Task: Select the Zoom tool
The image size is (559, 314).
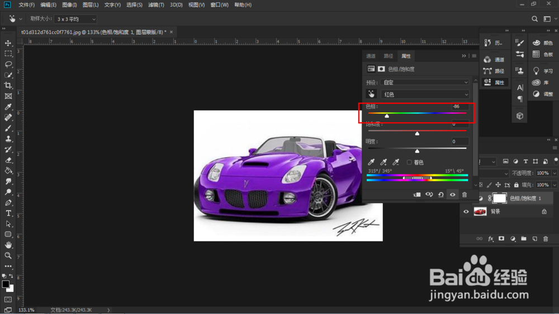Action: 8,255
